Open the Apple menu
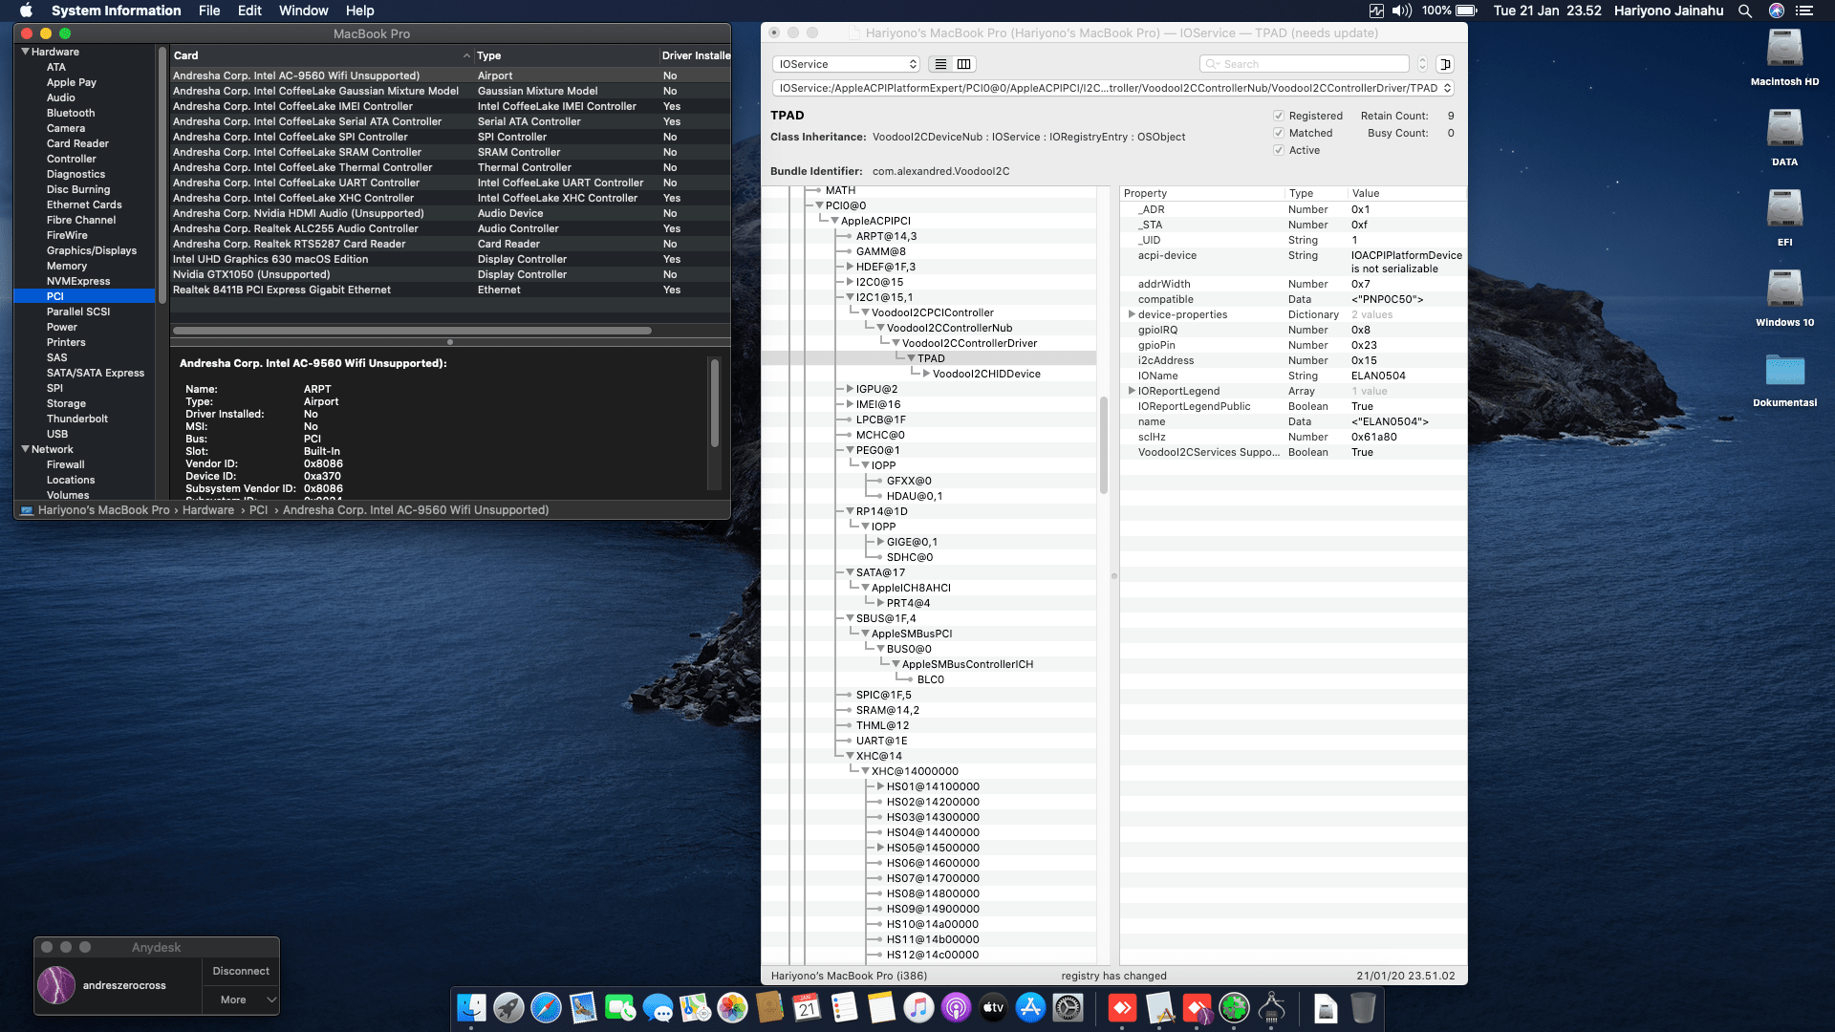1835x1032 pixels. click(x=26, y=11)
